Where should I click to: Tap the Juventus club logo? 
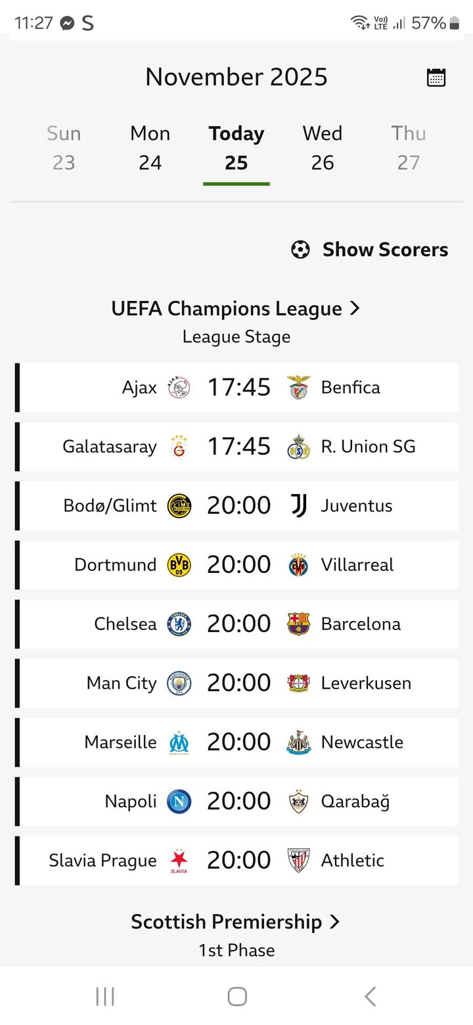pos(298,506)
